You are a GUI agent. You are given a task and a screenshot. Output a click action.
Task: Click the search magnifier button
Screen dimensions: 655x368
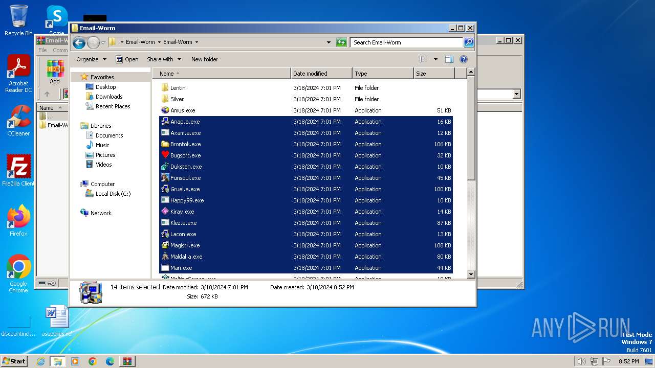tap(469, 42)
